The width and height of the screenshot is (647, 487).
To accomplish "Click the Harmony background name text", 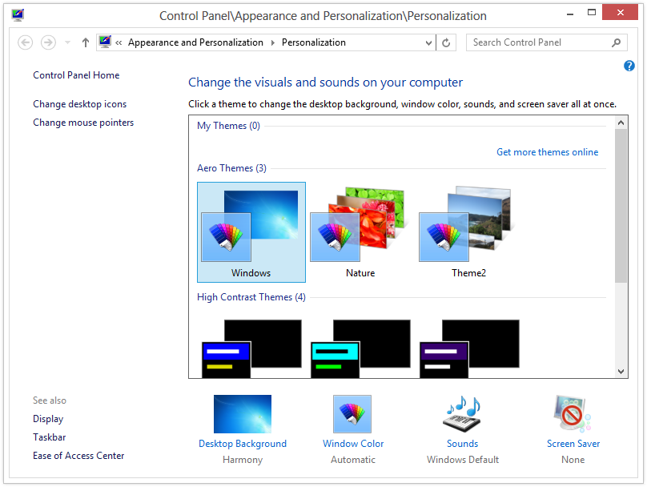I will (243, 460).
